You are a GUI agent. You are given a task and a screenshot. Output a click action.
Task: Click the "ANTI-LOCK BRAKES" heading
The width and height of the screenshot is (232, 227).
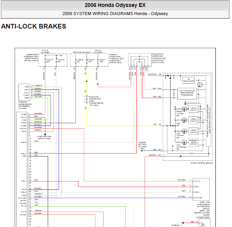click(x=33, y=26)
